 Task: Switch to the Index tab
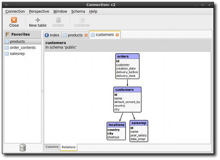52,35
